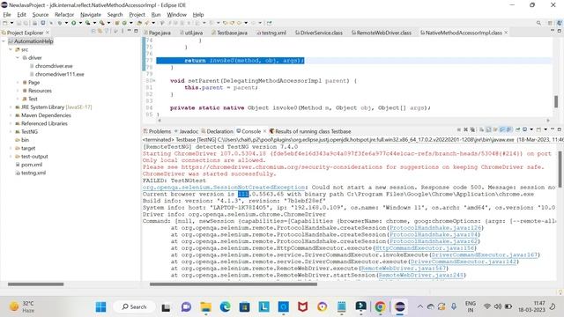Open Project Explorer filter icon
This screenshot has height=317, width=564.
pos(108,32)
